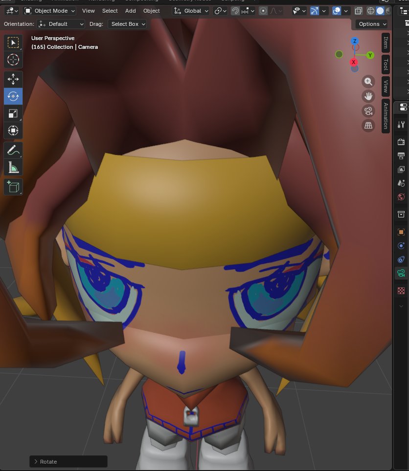Screen dimensions: 409x471
Task: Select the Rotate tool
Action: point(13,96)
